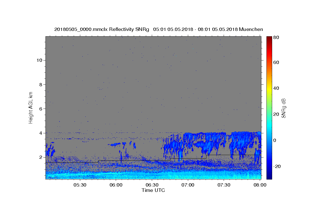Viewport: 323px width, 215px height.
Task: Click the height tick label 8
Action: click(x=41, y=84)
